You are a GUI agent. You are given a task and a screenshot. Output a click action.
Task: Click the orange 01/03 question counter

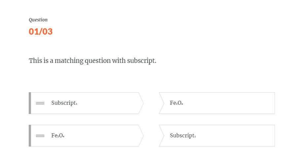point(41,32)
